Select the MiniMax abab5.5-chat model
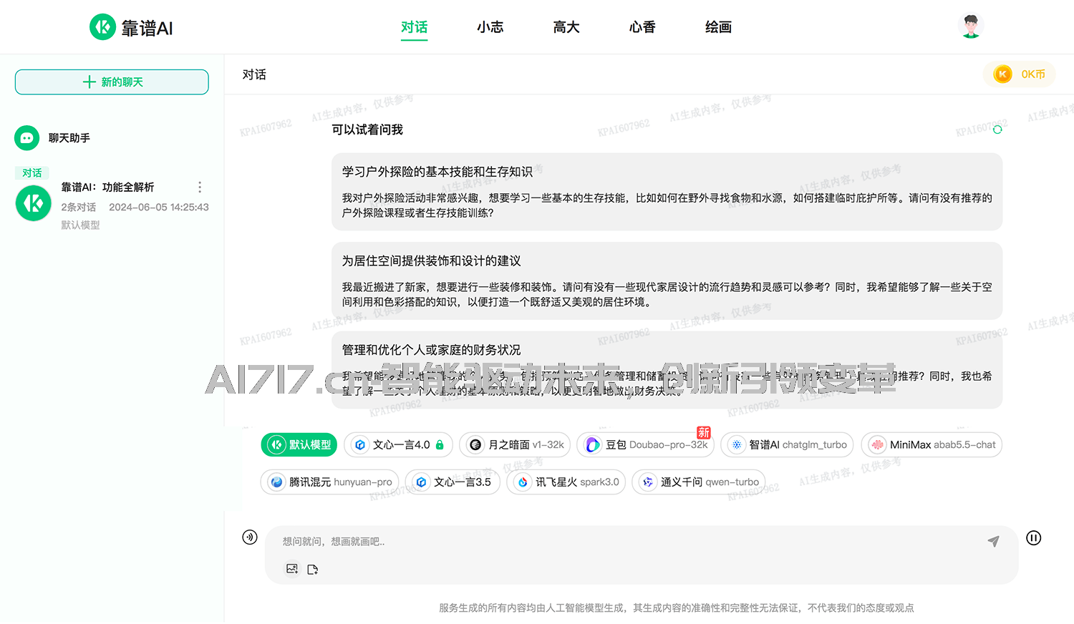Viewport: 1074px width, 624px height. pyautogui.click(x=932, y=444)
